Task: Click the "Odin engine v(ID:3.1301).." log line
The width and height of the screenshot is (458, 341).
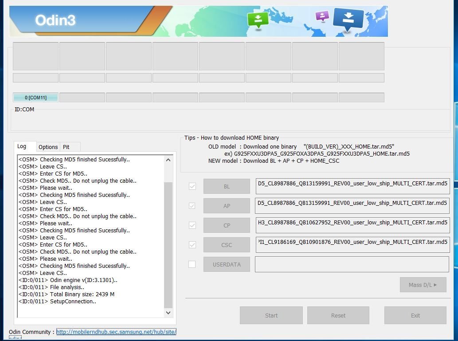Action: [68, 280]
